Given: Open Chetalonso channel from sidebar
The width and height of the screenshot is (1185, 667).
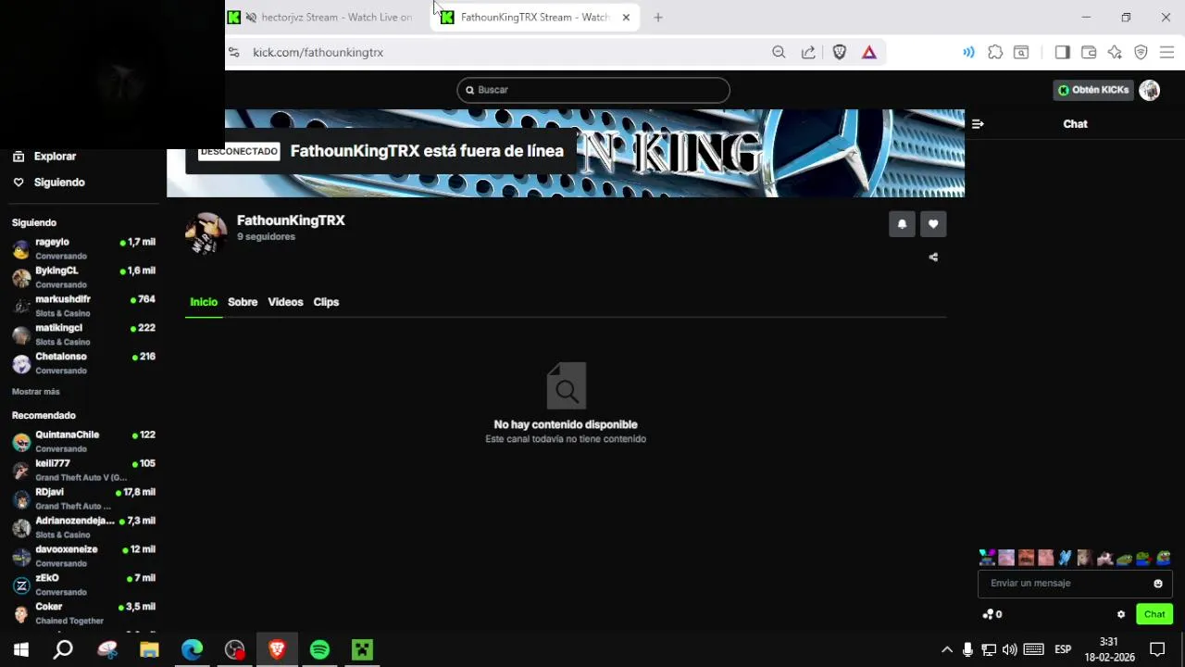Looking at the screenshot, I should point(83,363).
